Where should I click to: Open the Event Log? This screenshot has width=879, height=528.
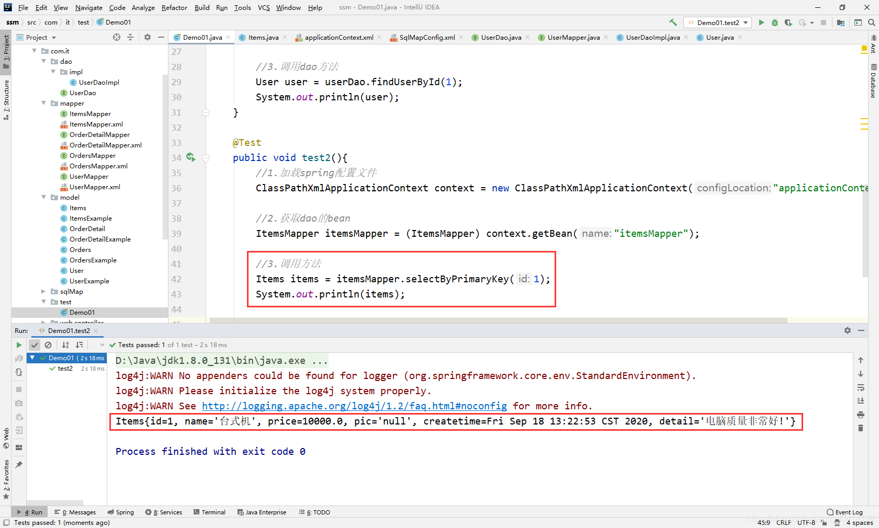point(845,512)
